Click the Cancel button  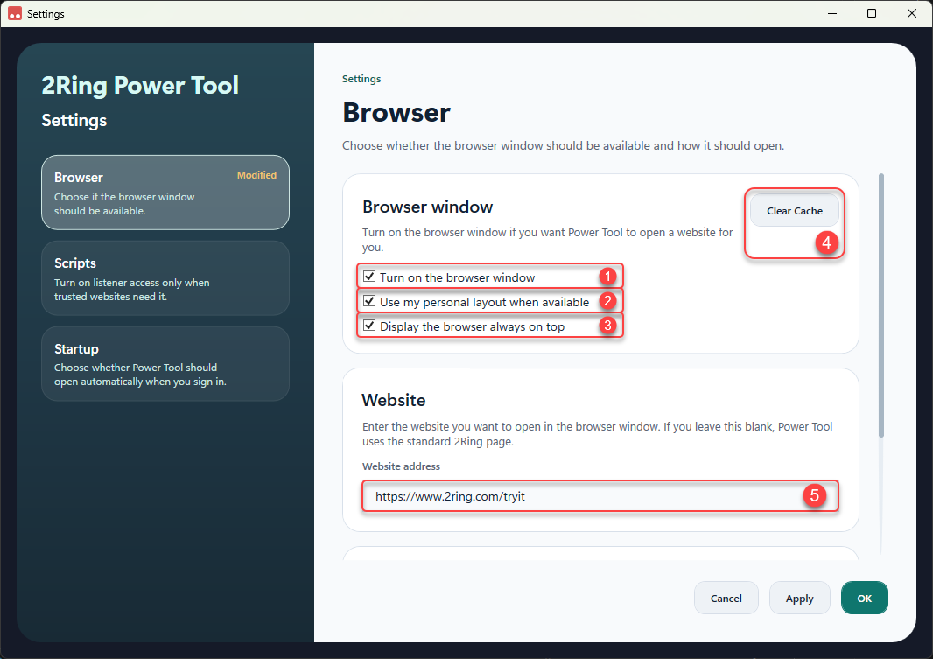(726, 599)
